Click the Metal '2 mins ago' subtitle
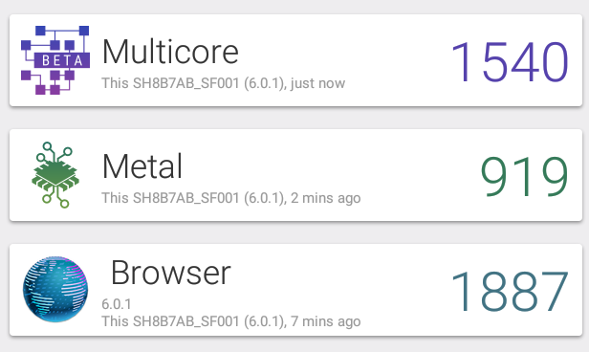The width and height of the screenshot is (589, 352). 231,198
